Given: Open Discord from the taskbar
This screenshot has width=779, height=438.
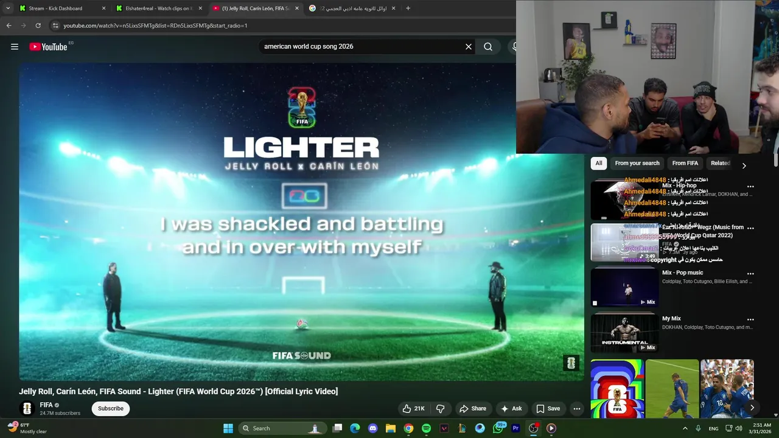Looking at the screenshot, I should click(373, 428).
